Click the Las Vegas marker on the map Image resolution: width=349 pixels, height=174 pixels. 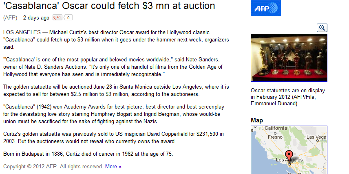pyautogui.click(x=318, y=141)
